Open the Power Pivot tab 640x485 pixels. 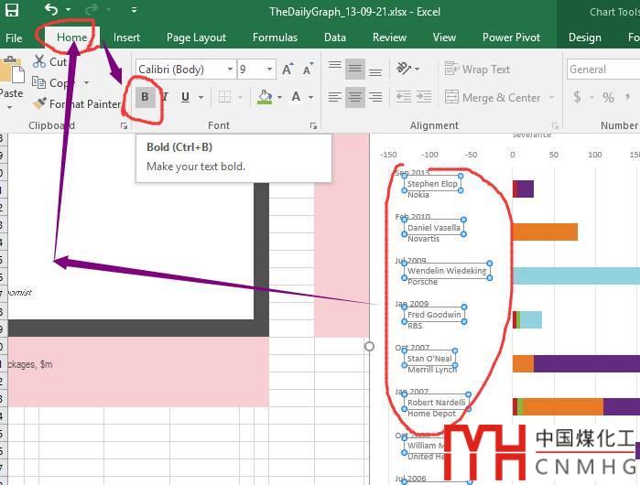click(x=511, y=38)
